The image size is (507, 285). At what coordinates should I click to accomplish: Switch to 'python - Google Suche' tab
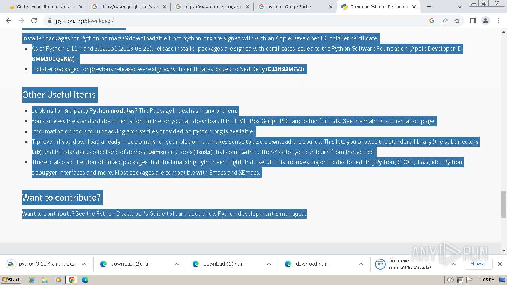tap(295, 7)
